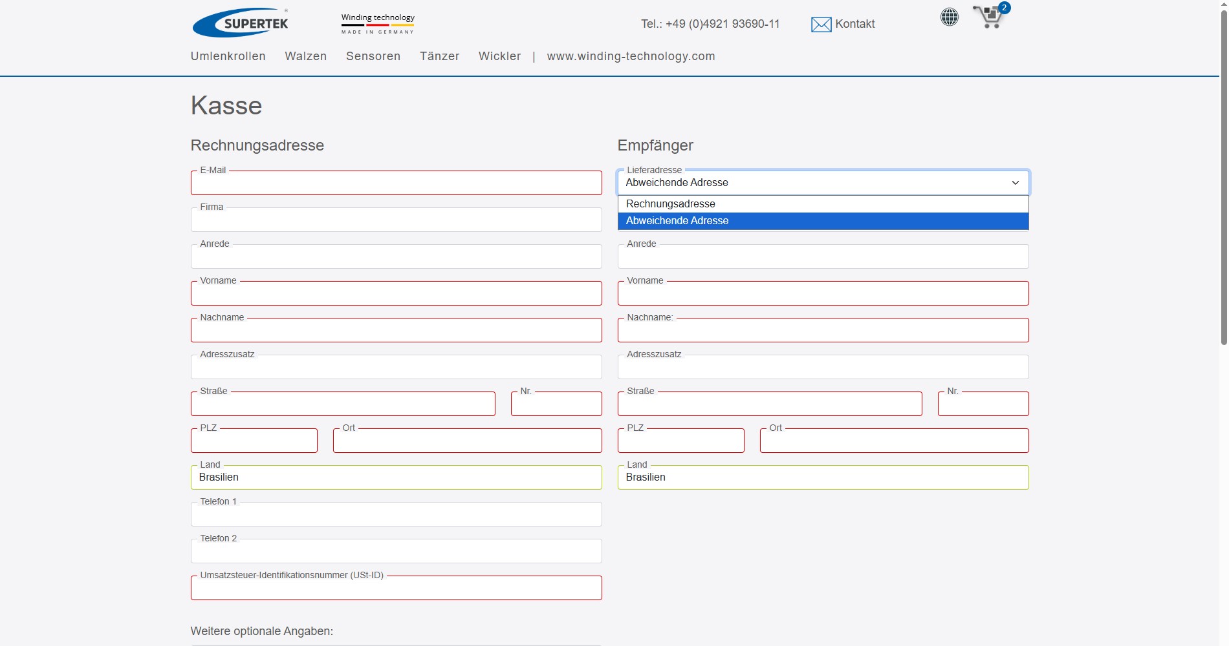Collapse the Lieferadresse dropdown chevron

tap(1015, 183)
